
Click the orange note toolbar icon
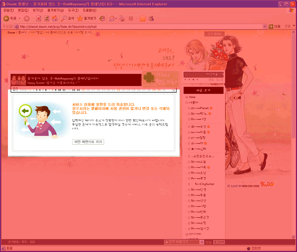click(142, 18)
